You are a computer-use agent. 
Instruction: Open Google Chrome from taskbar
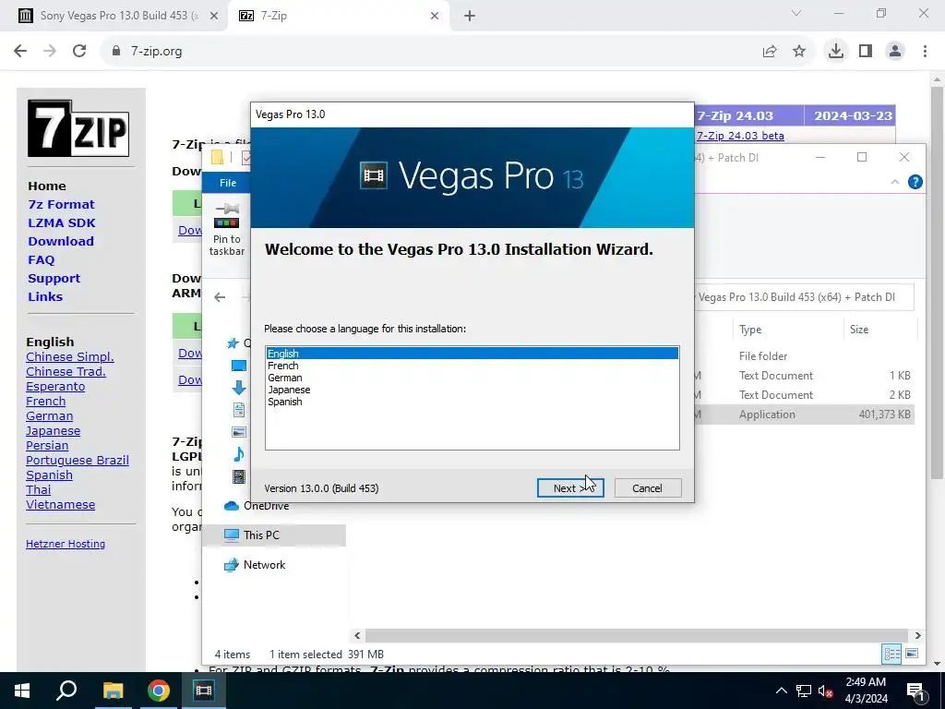point(159,691)
